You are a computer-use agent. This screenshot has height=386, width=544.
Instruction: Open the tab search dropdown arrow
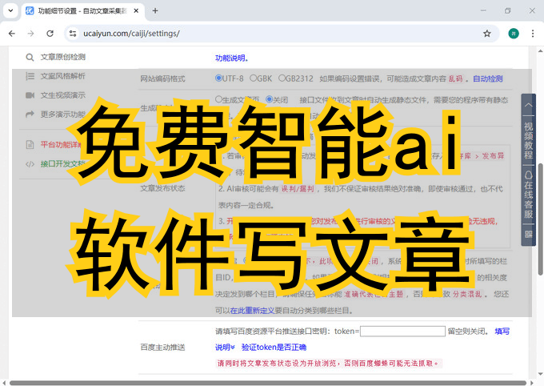[10, 10]
